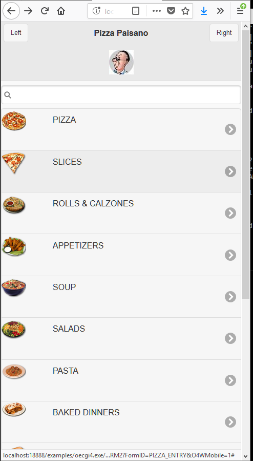Go to the browser home page icon
The image size is (253, 461).
pos(60,11)
